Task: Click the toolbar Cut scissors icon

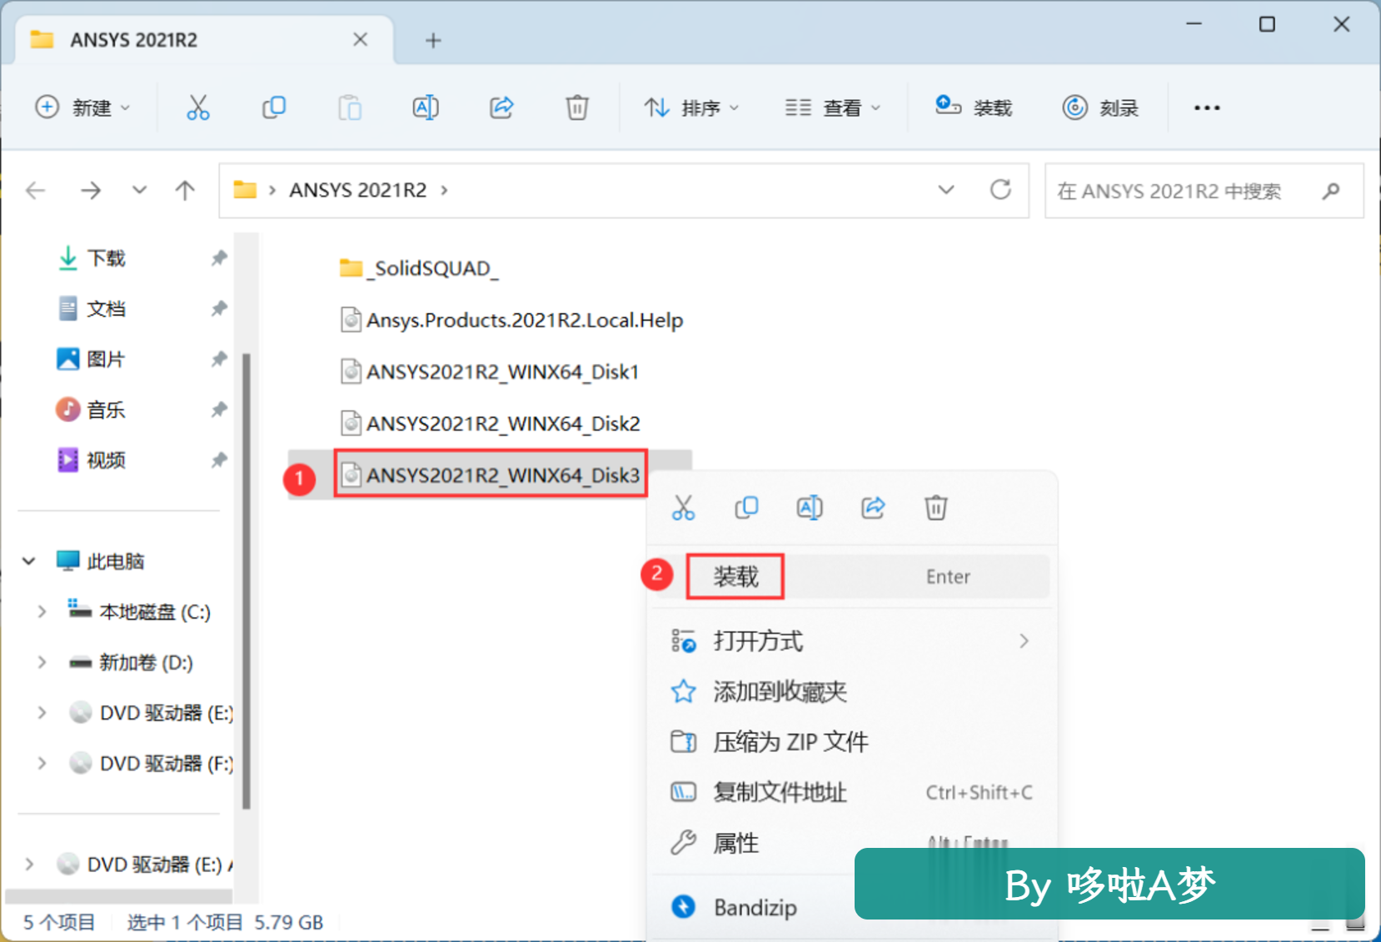Action: (x=198, y=107)
